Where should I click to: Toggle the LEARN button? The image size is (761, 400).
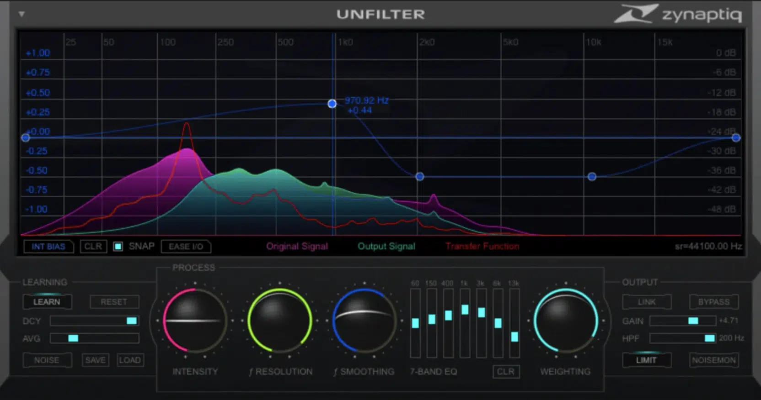coord(47,302)
